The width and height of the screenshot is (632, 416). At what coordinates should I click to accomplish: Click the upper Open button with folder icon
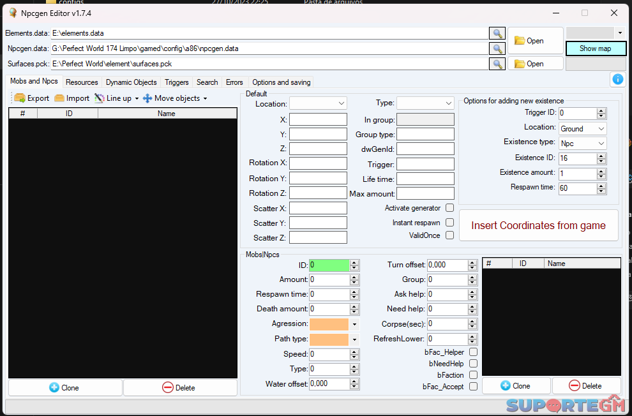(535, 41)
